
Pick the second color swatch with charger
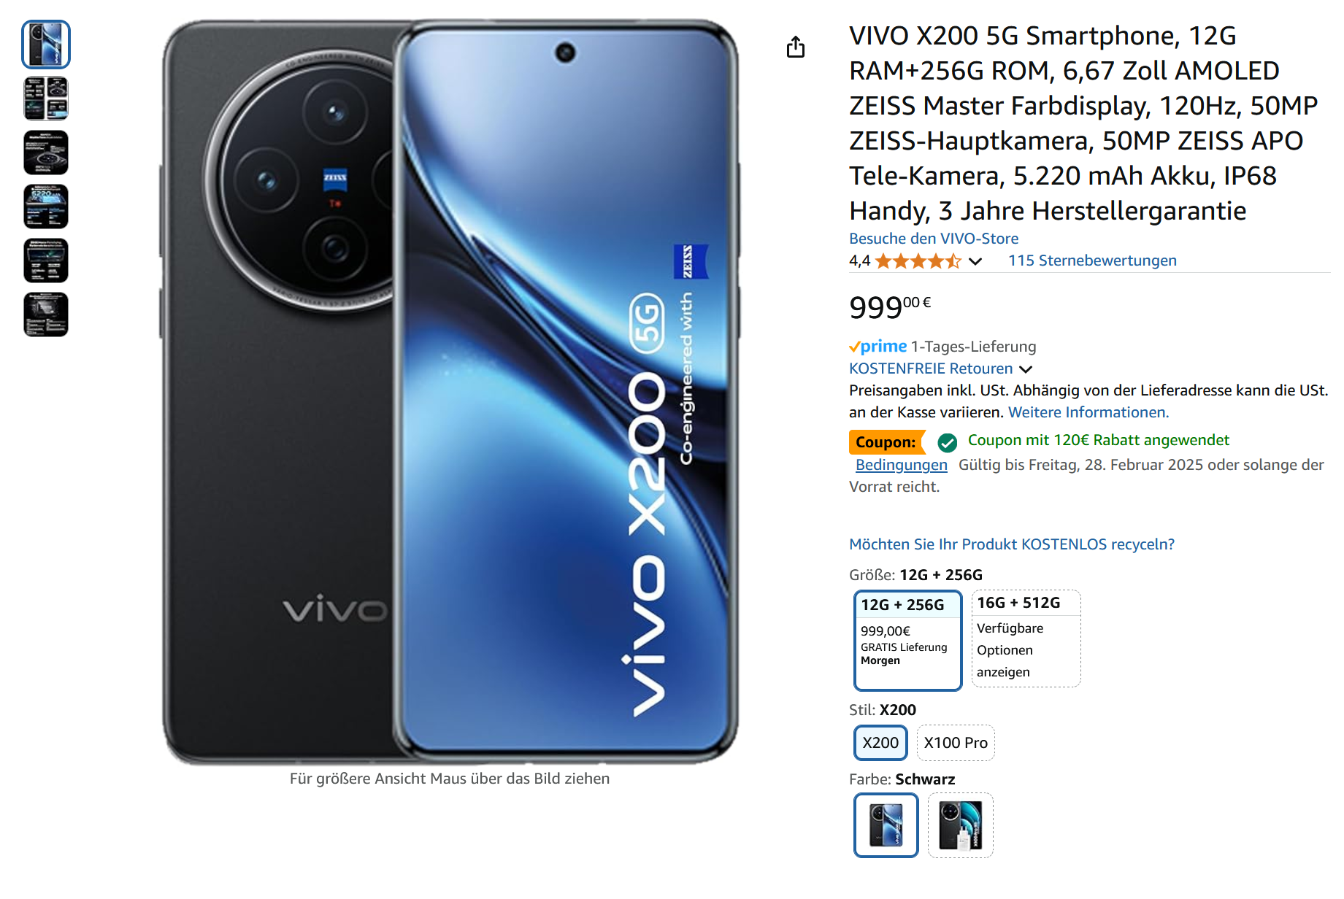click(x=961, y=825)
